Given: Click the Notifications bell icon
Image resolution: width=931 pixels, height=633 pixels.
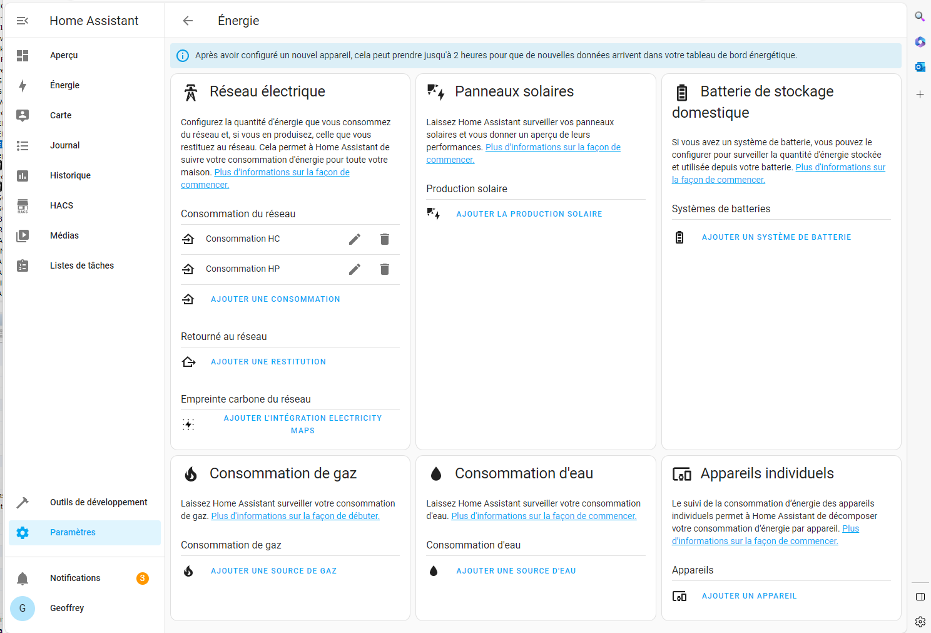Looking at the screenshot, I should click(23, 579).
